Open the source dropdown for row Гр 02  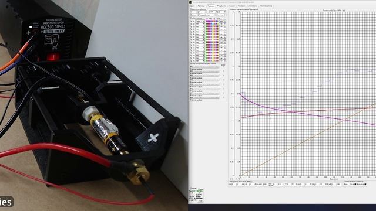click(x=200, y=24)
